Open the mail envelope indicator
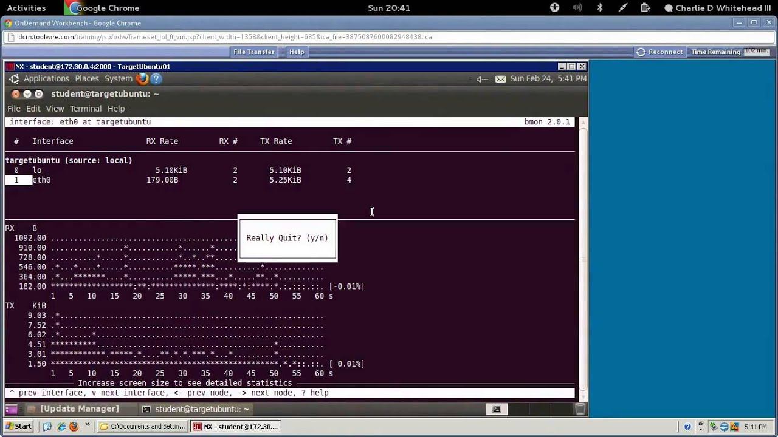The height and width of the screenshot is (437, 778). [500, 79]
